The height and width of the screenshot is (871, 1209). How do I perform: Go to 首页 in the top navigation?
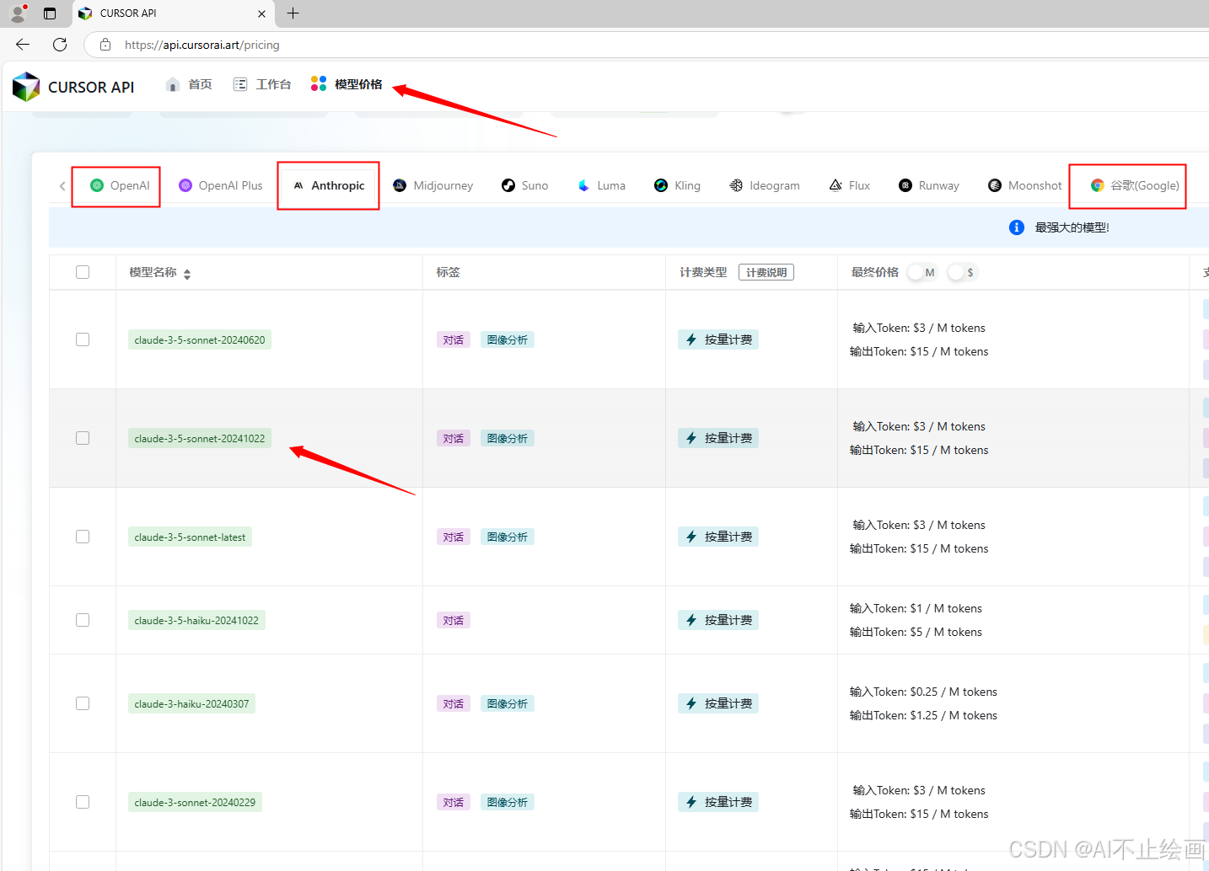(x=189, y=84)
